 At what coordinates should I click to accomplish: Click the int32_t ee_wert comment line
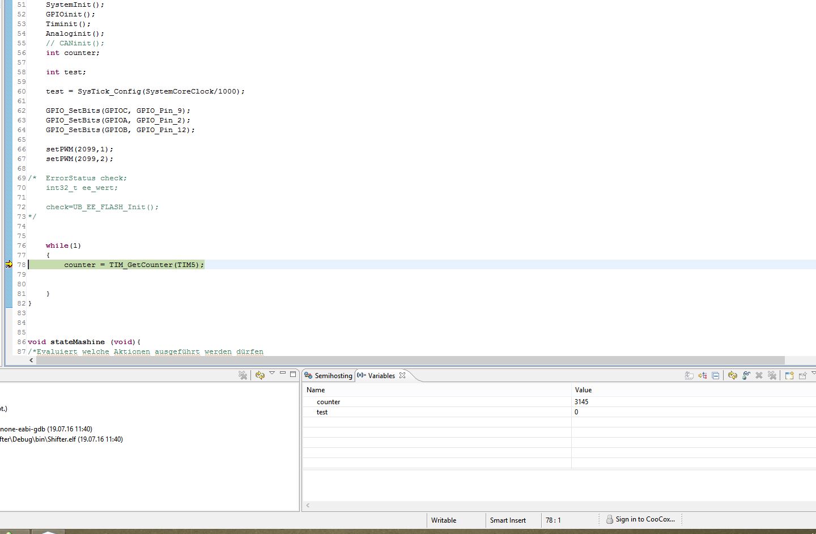coord(82,188)
